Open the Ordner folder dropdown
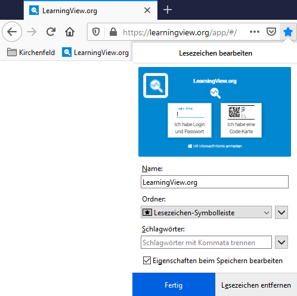297x296 pixels. [206, 212]
